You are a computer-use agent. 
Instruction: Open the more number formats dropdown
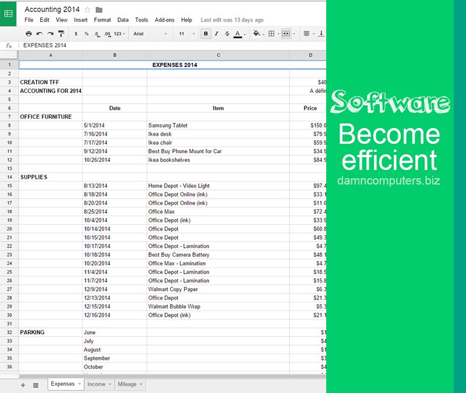[x=119, y=34]
